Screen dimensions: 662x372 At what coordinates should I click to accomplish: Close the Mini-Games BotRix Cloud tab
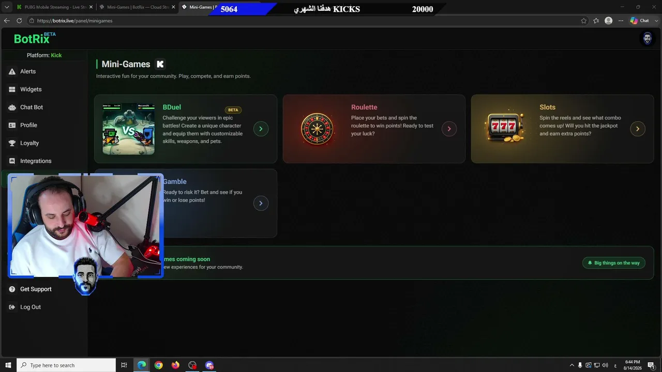point(173,7)
